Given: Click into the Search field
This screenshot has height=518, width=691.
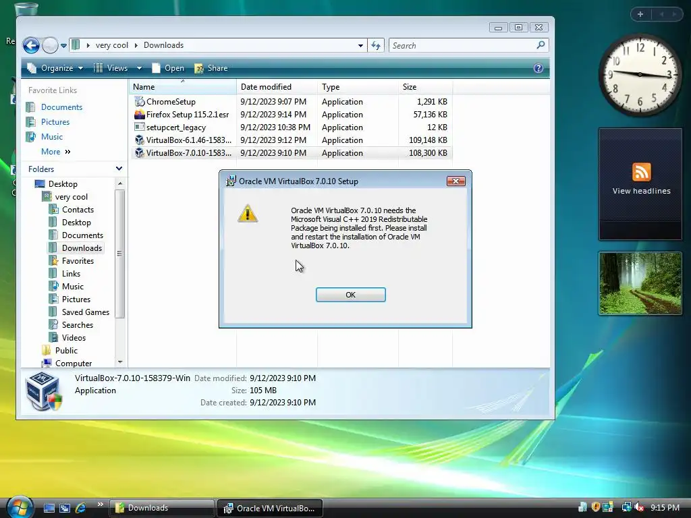Looking at the screenshot, I should click(462, 45).
